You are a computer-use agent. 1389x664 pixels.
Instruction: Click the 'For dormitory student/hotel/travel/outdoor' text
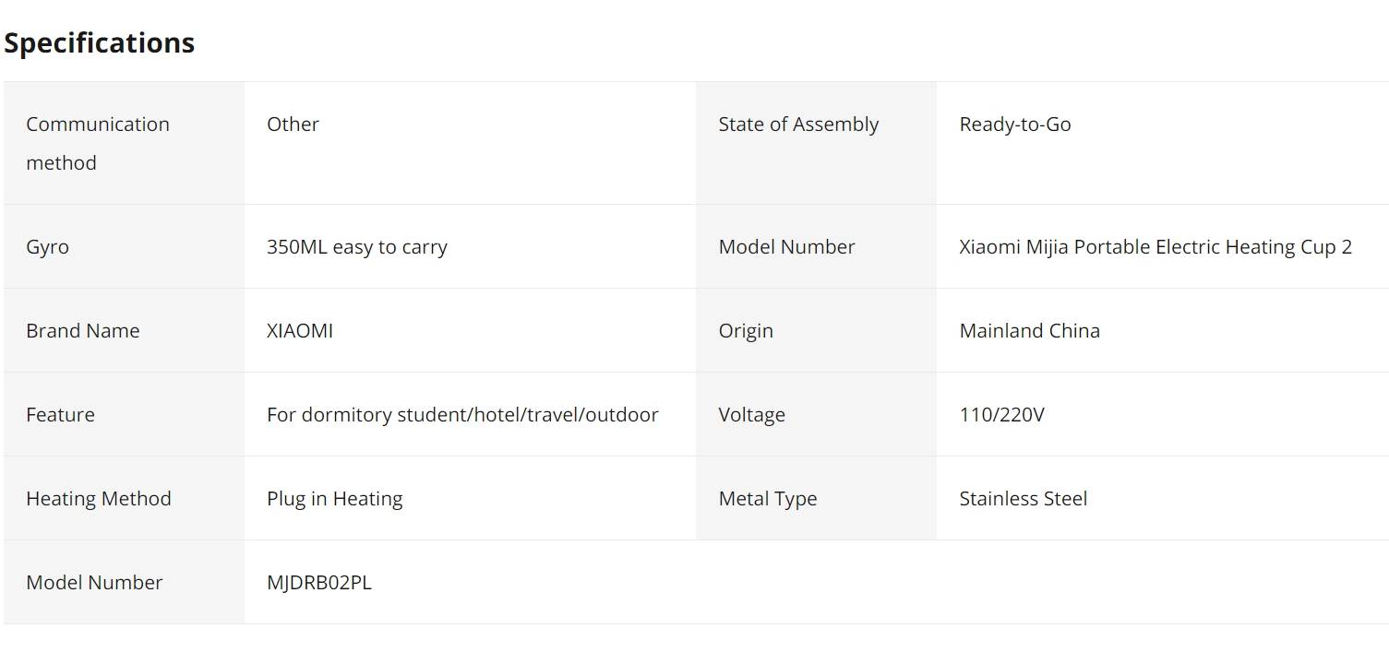[x=462, y=415]
